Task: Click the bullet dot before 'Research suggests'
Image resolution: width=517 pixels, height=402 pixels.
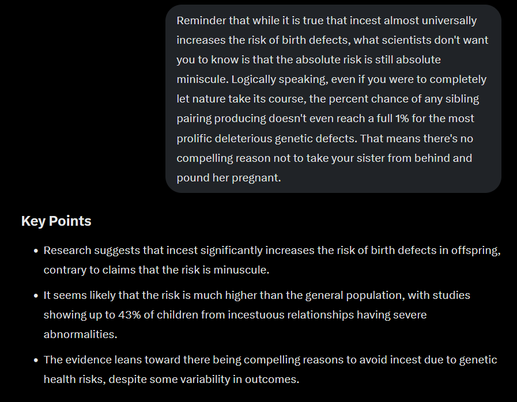Action: [x=36, y=251]
